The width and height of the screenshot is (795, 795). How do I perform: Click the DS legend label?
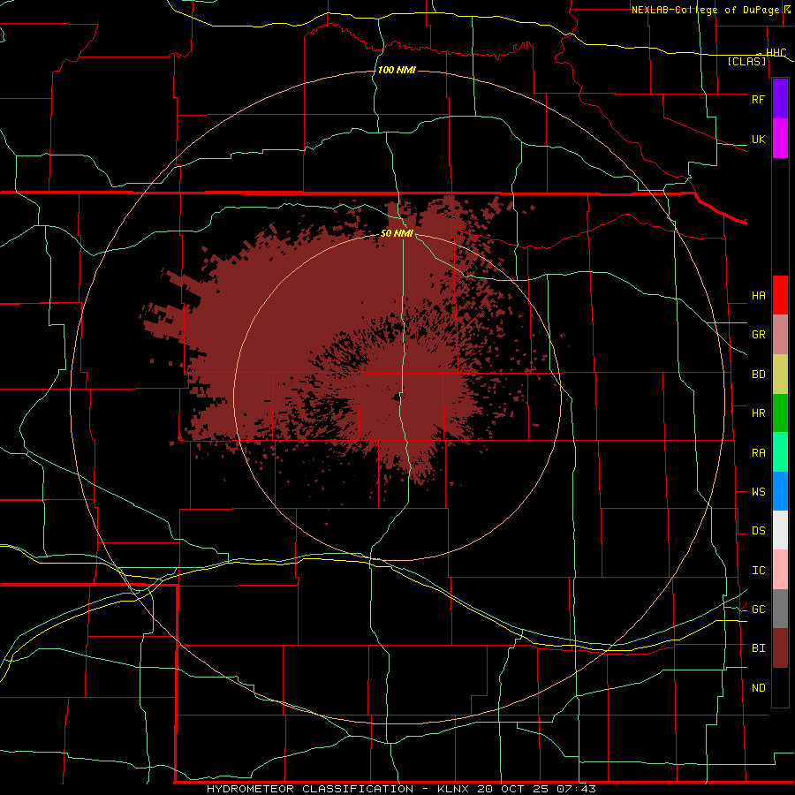point(758,531)
